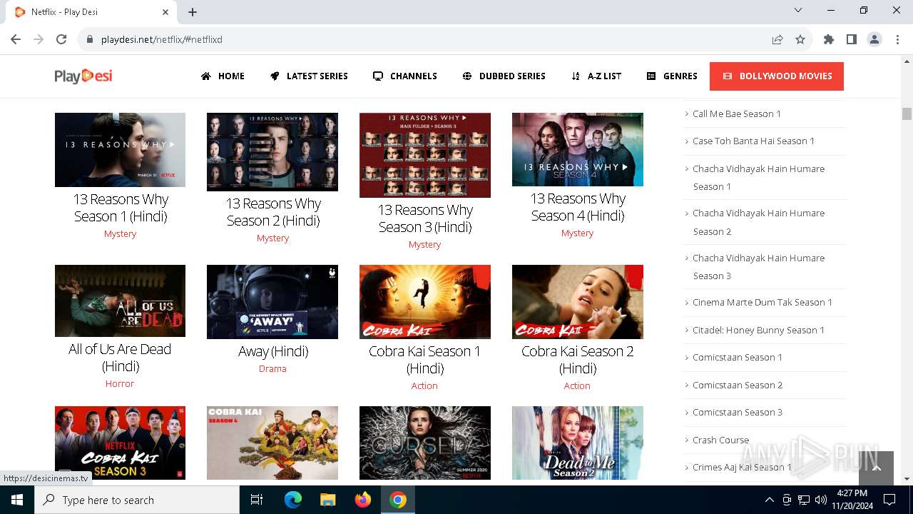Open the CHANNELS menu item
This screenshot has width=913, height=514.
point(405,76)
